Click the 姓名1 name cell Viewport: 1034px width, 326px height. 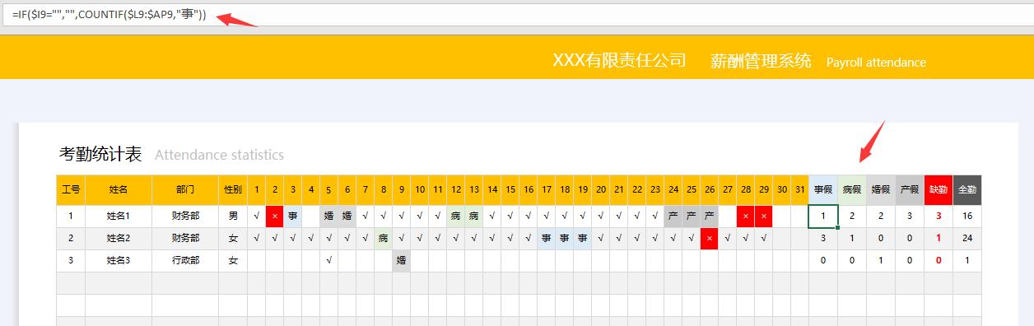coord(119,216)
